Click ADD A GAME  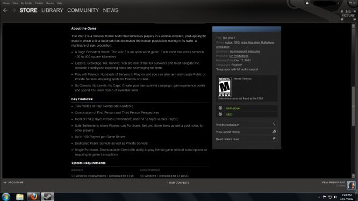(16, 182)
